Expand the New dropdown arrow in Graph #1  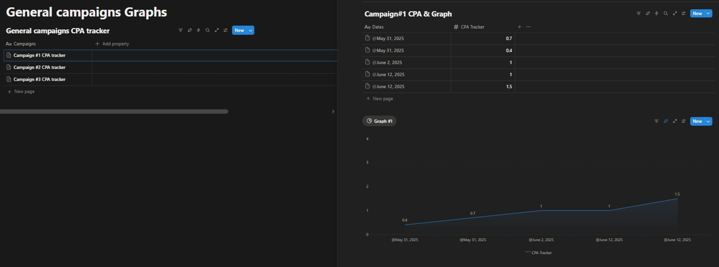pos(708,121)
